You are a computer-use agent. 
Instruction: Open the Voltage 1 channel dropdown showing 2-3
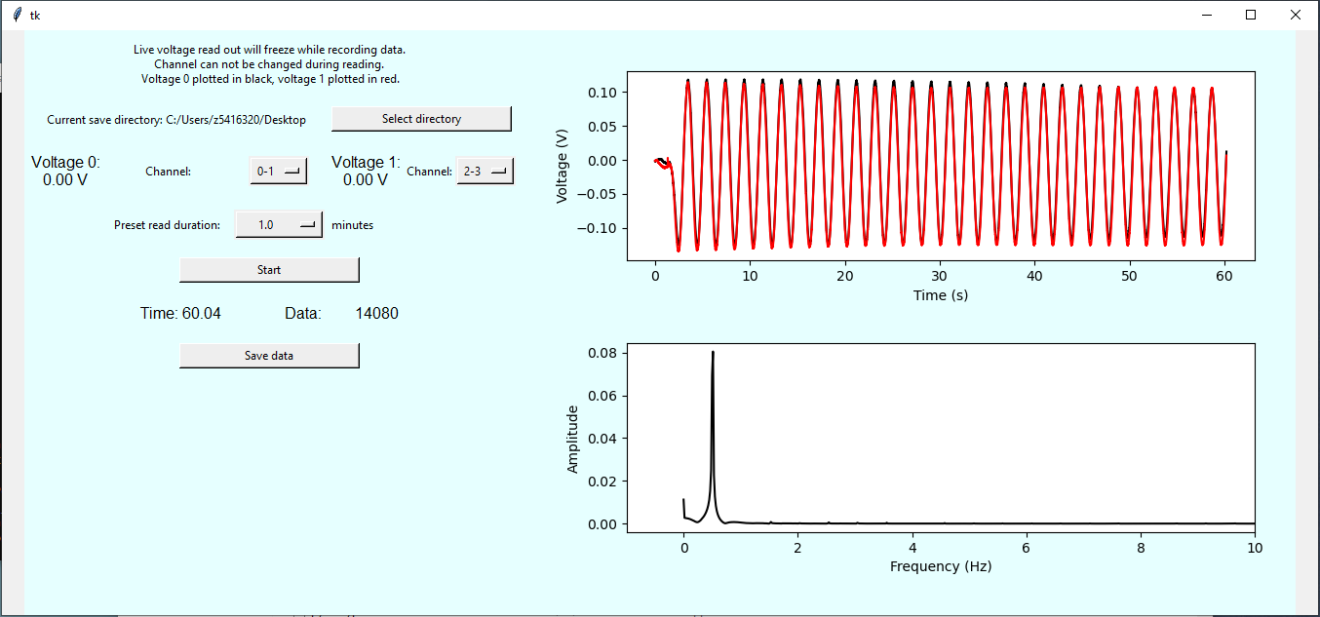pyautogui.click(x=485, y=171)
